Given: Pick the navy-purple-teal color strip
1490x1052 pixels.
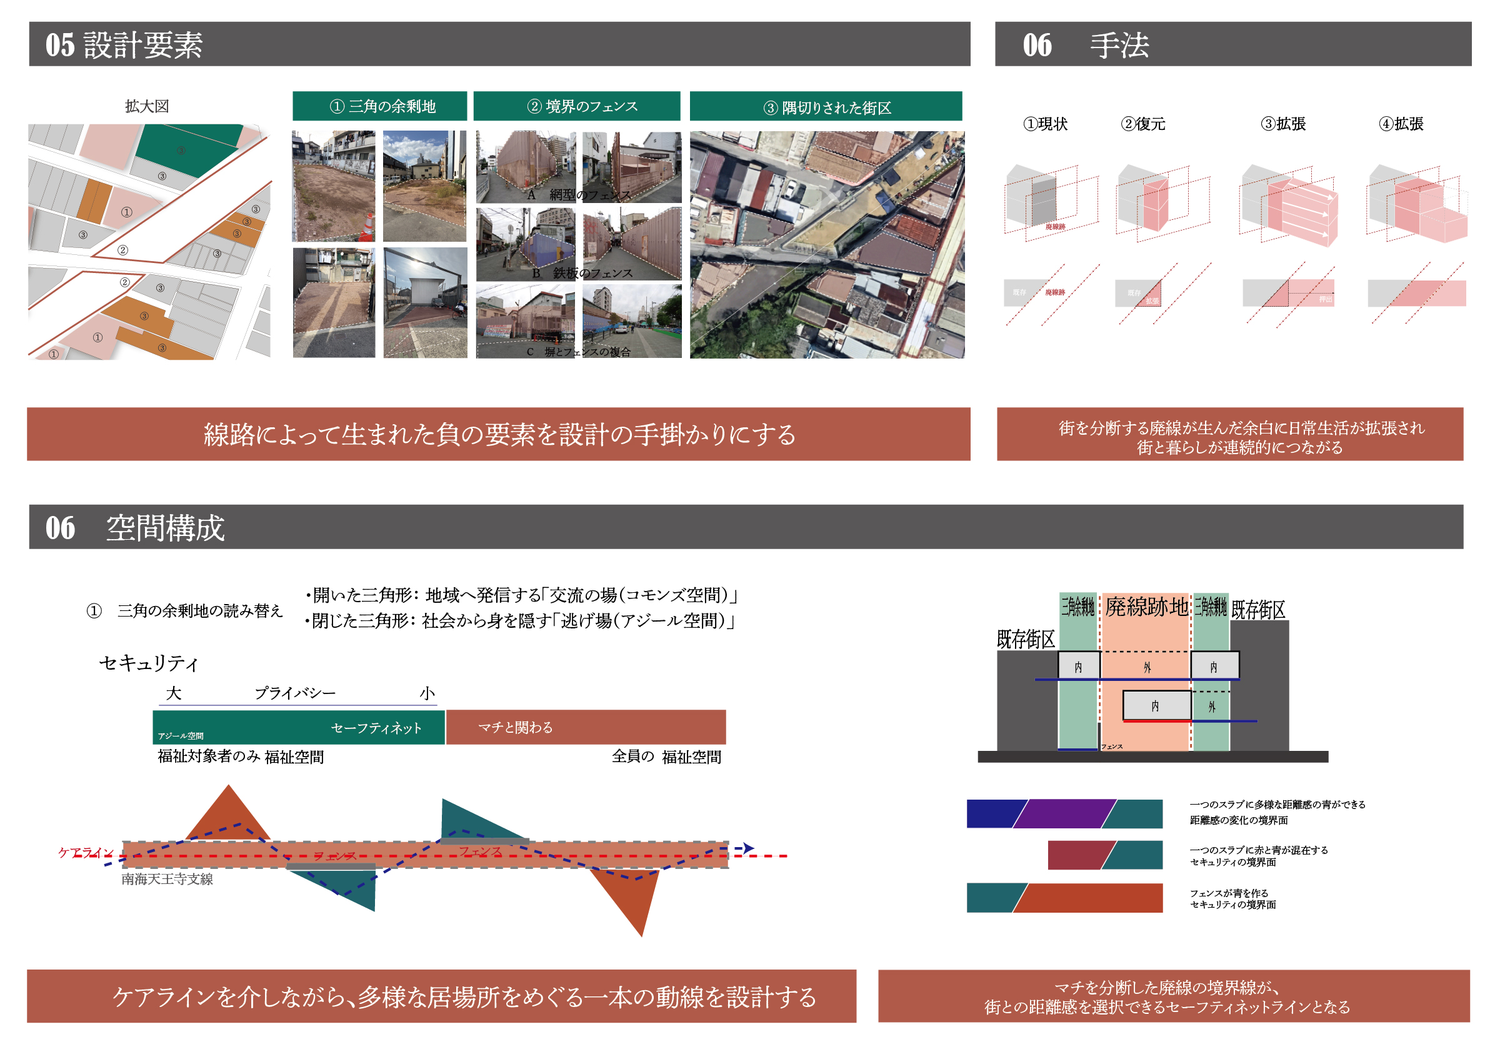Looking at the screenshot, I should (x=1064, y=813).
